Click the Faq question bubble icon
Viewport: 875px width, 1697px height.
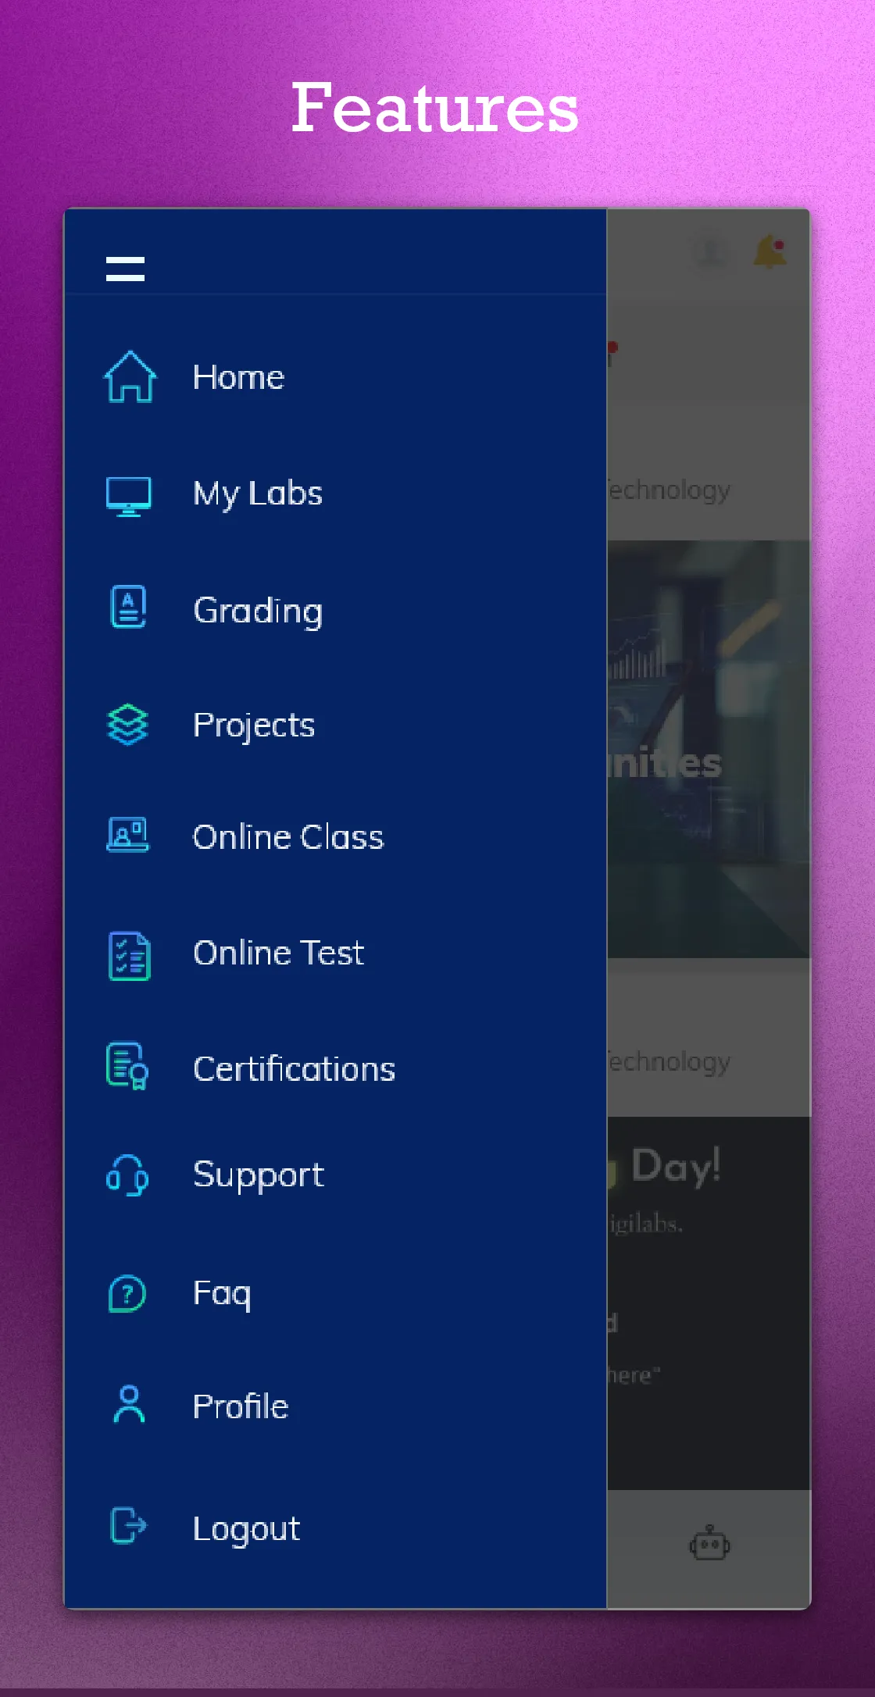coord(127,1294)
